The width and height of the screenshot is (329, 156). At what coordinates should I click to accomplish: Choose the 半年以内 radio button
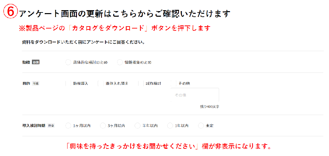[x=137, y=126]
